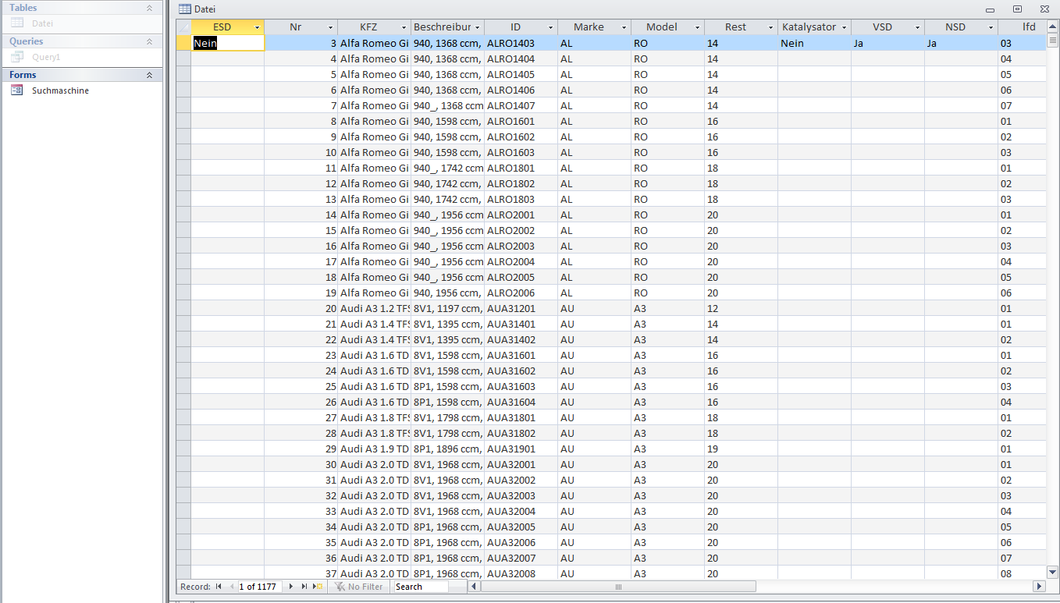
Task: Click the Rest cell 19 in row AUA31901
Action: 741,449
